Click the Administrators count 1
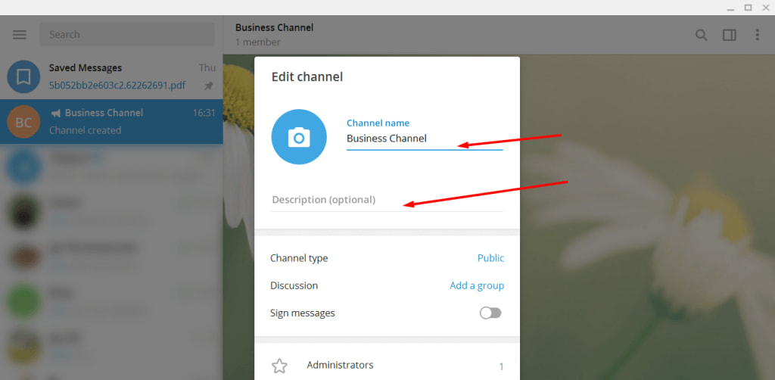The width and height of the screenshot is (775, 380). pos(501,366)
